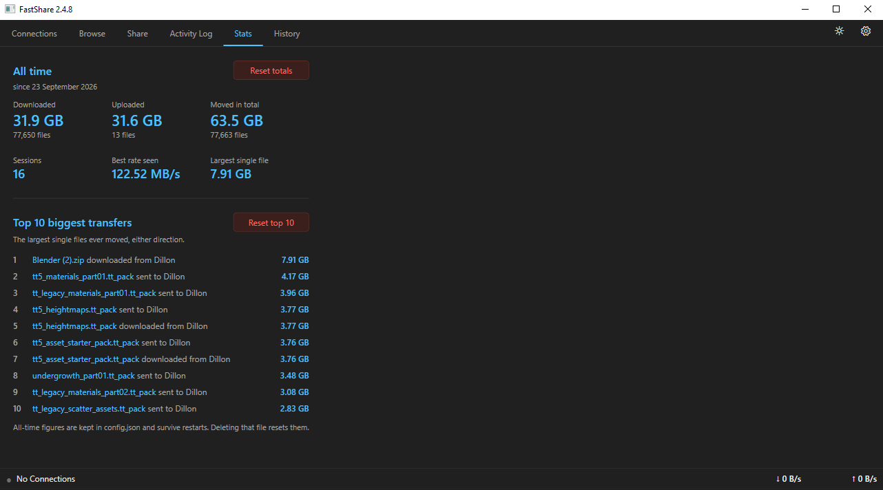Click the upload speed indicator 0 B/s
The width and height of the screenshot is (883, 490).
pyautogui.click(x=864, y=479)
